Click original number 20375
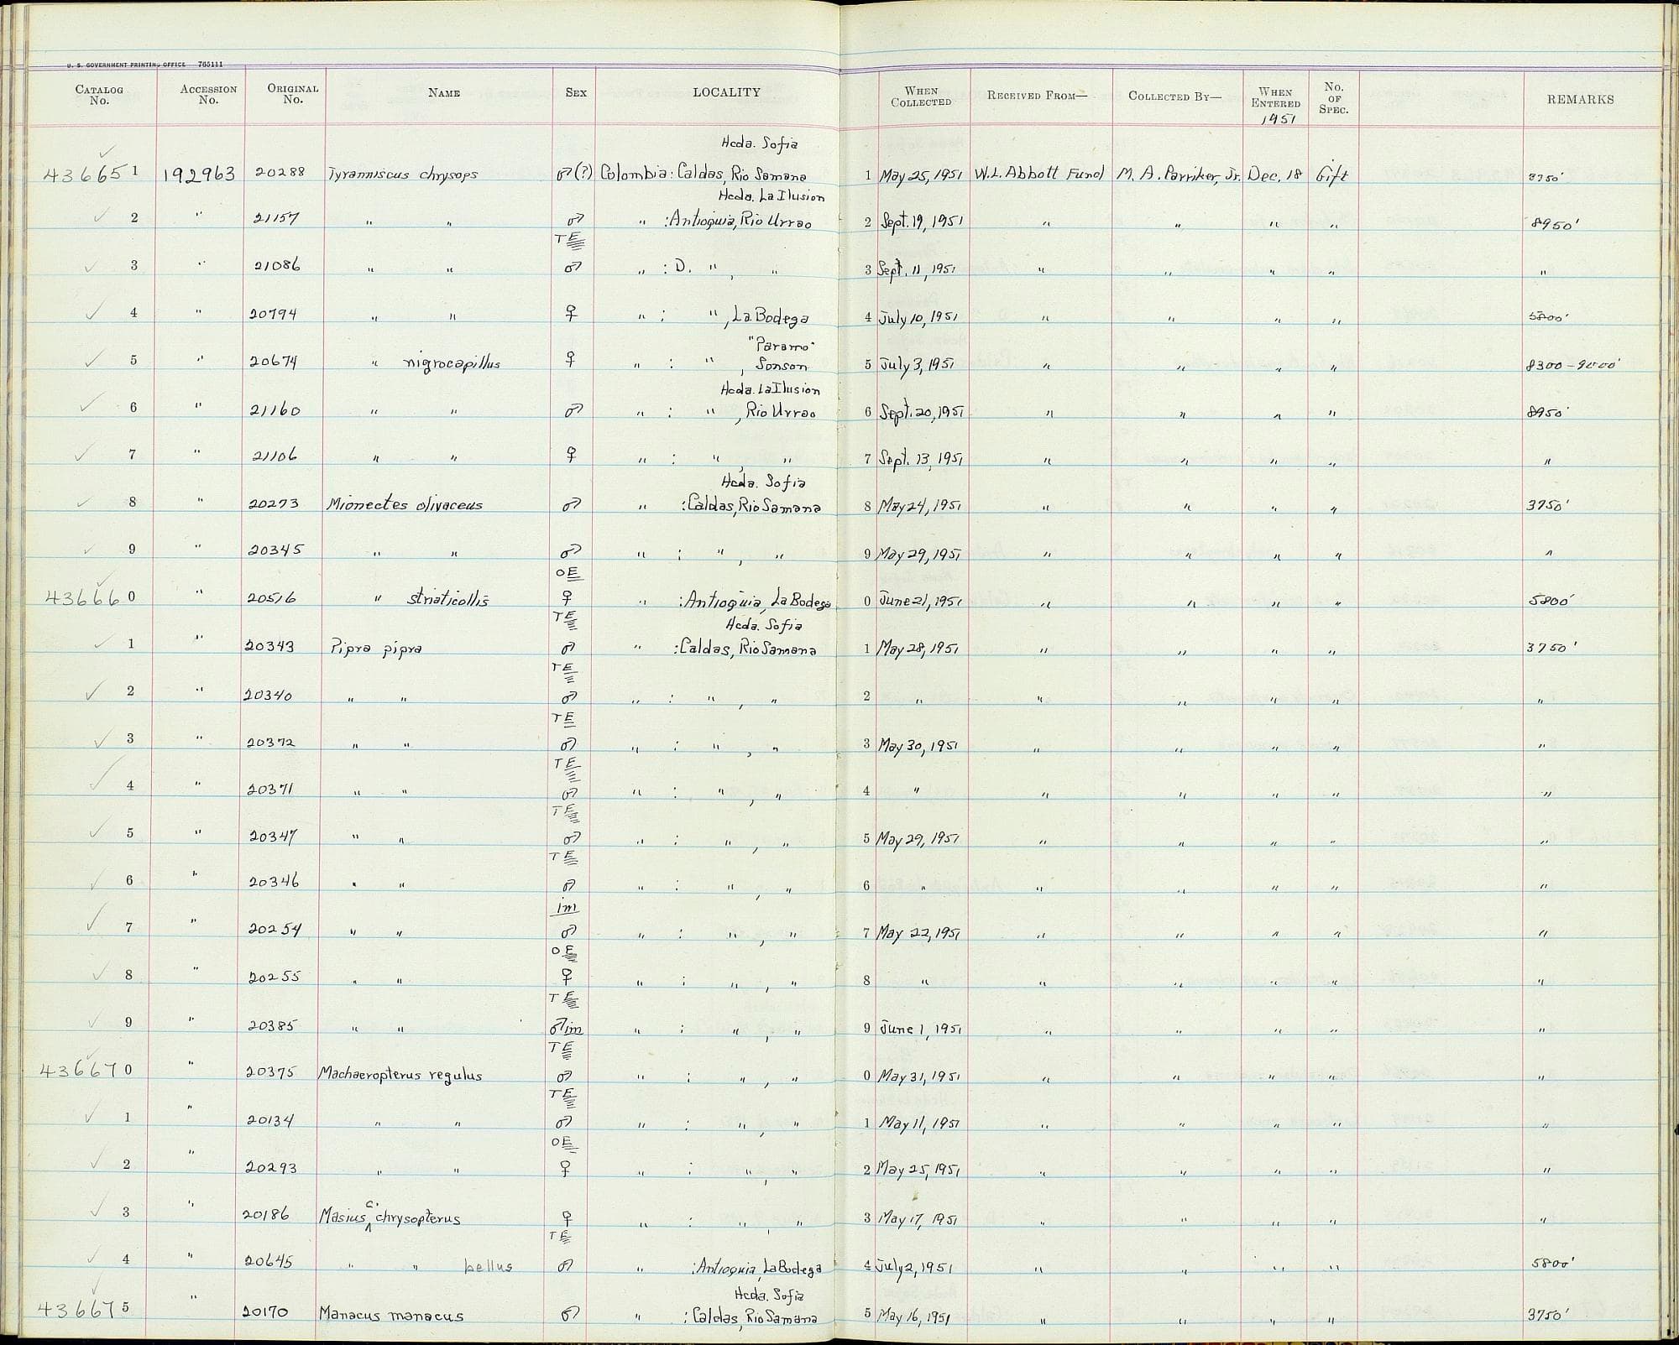This screenshot has height=1345, width=1679. pos(270,1073)
